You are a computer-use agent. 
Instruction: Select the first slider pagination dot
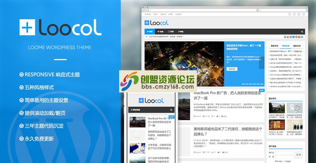[x=243, y=84]
